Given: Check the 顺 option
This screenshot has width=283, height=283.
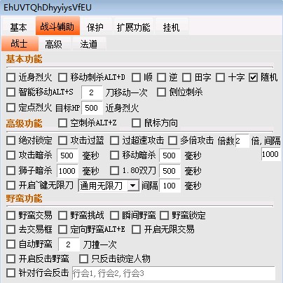Looking at the screenshot, I should pos(136,77).
